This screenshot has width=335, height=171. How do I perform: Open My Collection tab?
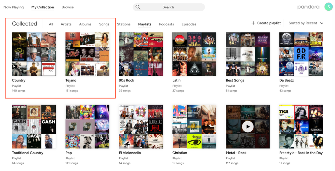[x=43, y=7]
